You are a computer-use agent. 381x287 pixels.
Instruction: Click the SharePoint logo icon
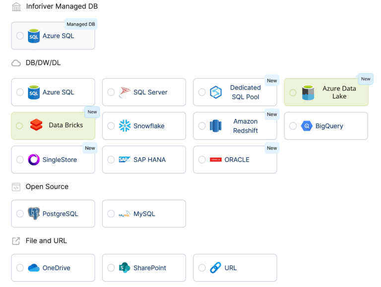125,268
